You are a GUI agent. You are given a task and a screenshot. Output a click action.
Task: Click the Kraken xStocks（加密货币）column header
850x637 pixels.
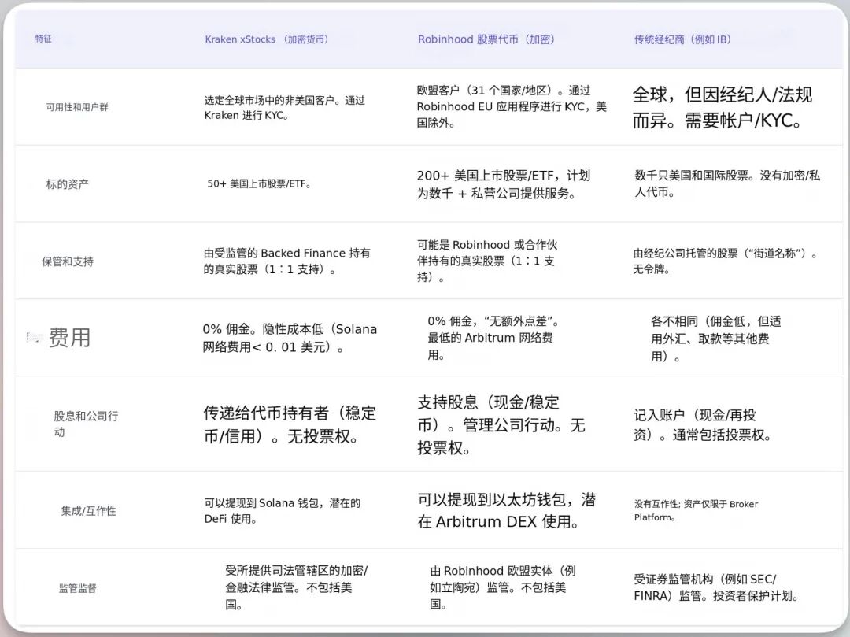coord(268,39)
